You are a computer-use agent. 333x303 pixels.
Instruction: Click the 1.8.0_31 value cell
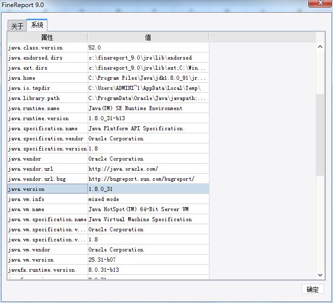[x=148, y=189]
